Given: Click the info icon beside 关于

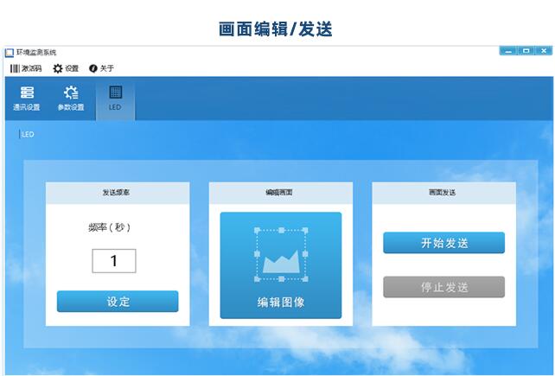Looking at the screenshot, I should [x=93, y=68].
